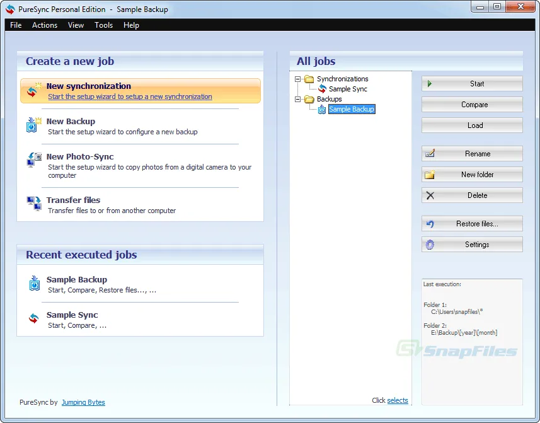Click the New Backup icon

click(x=34, y=125)
